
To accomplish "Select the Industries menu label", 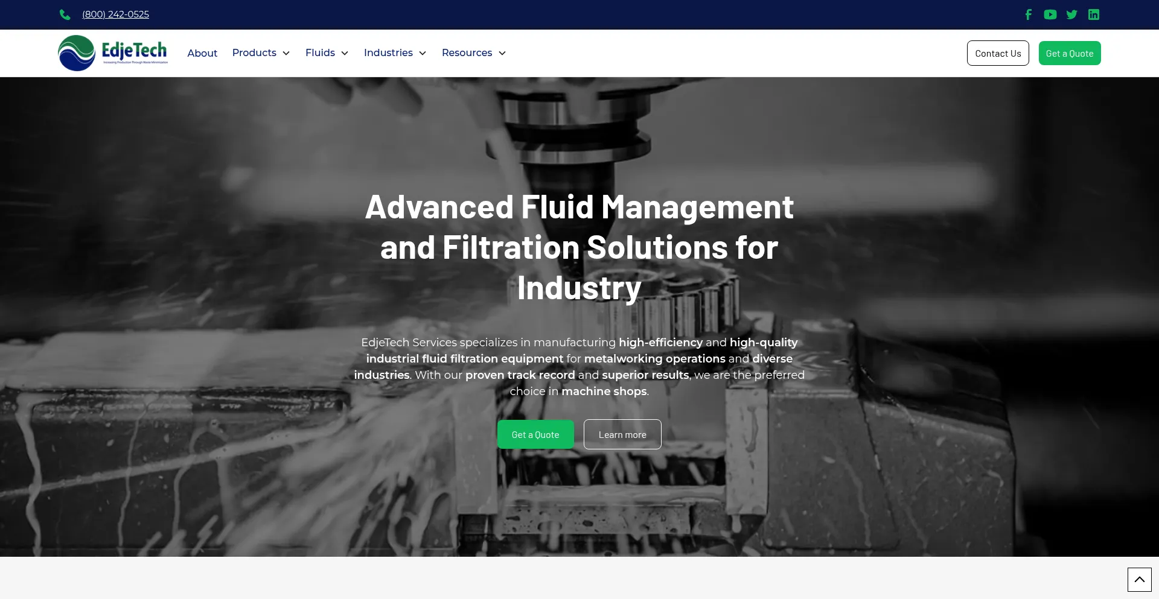I will coord(388,53).
